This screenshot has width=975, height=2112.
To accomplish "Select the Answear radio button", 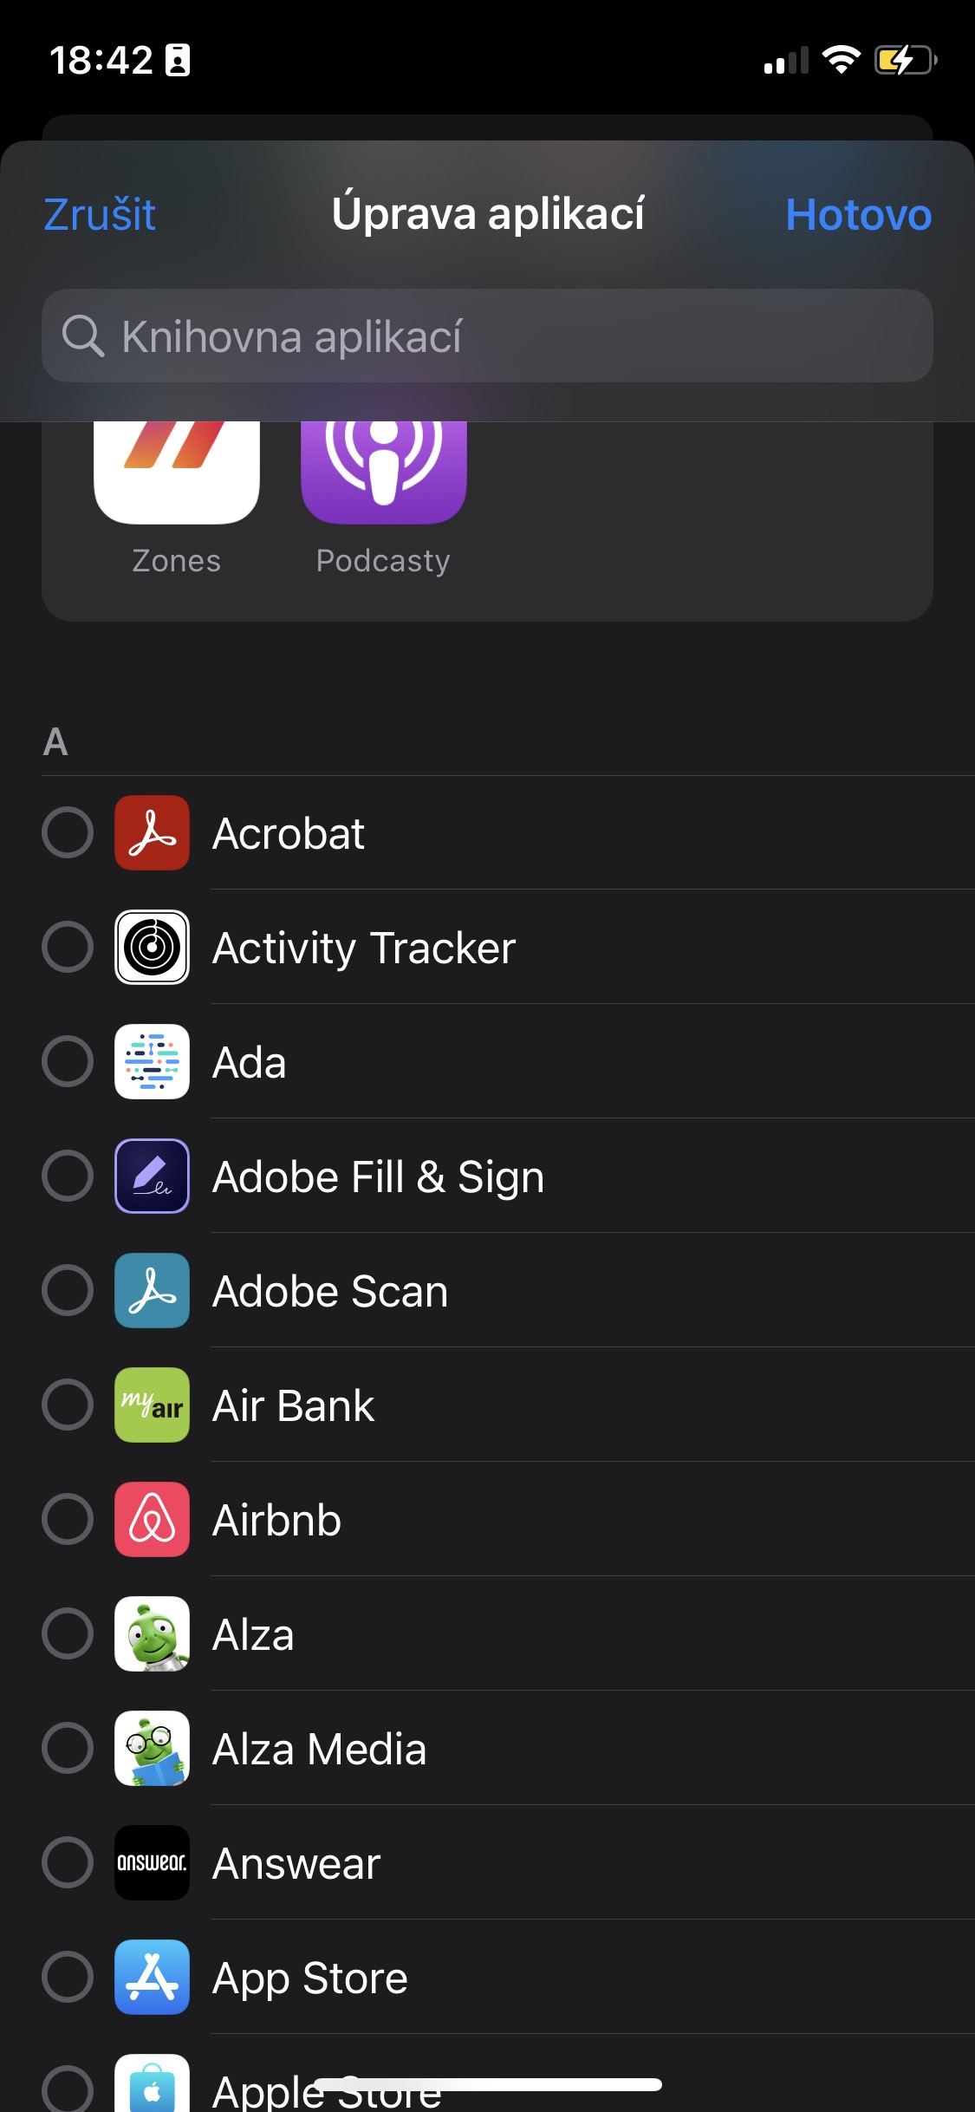I will pos(68,1863).
